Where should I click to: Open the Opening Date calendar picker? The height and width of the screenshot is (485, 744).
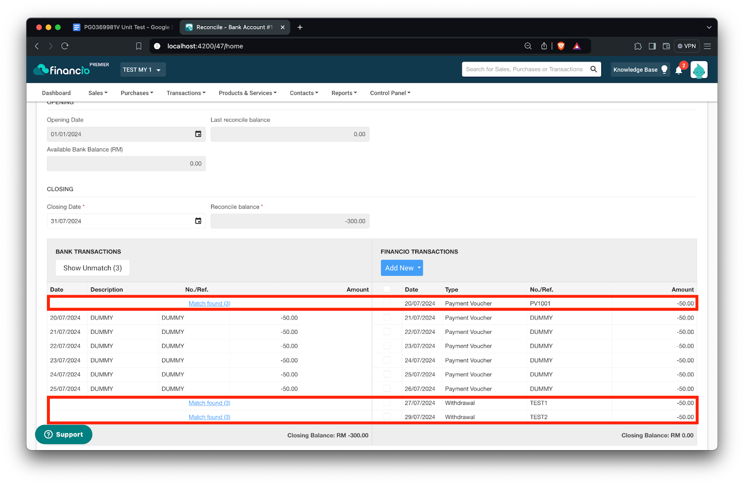(x=198, y=134)
